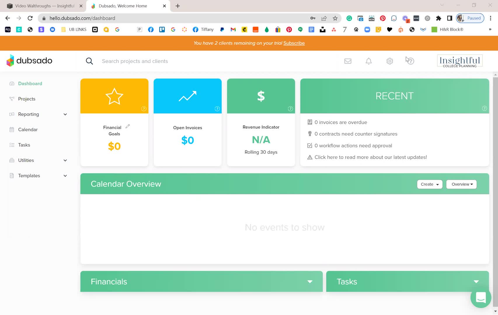This screenshot has height=315, width=498.
Task: Open the UB LINKS bookmark folder
Action: point(74,29)
